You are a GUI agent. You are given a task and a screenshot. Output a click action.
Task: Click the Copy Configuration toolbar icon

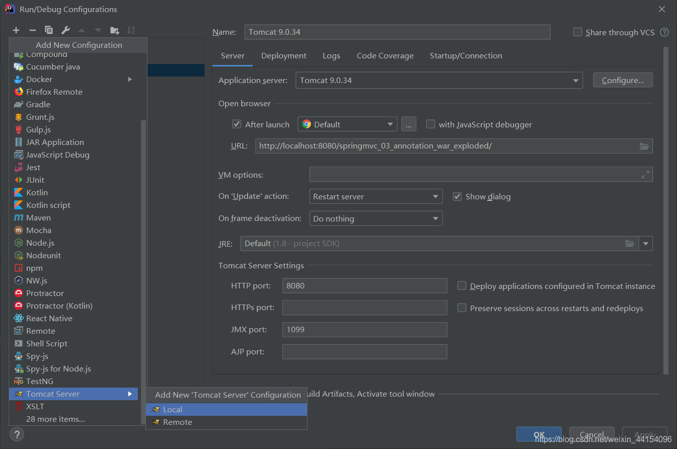pyautogui.click(x=49, y=30)
